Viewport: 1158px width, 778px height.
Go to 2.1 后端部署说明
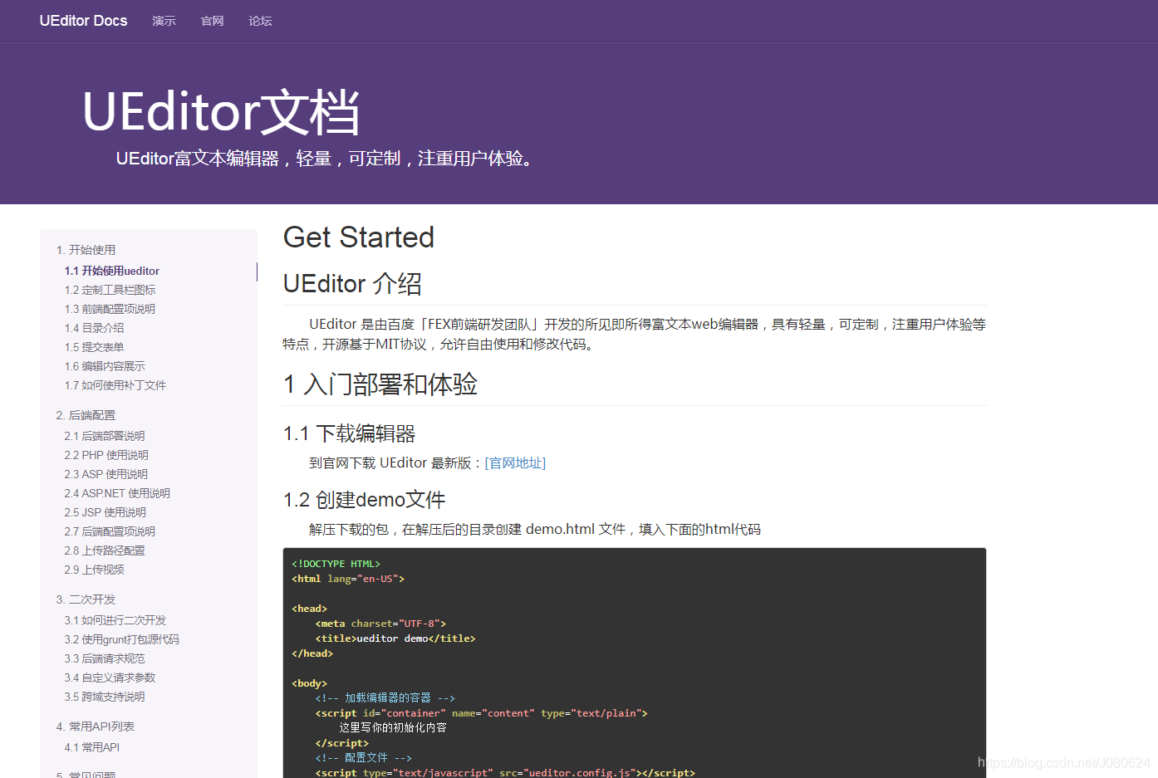[105, 436]
